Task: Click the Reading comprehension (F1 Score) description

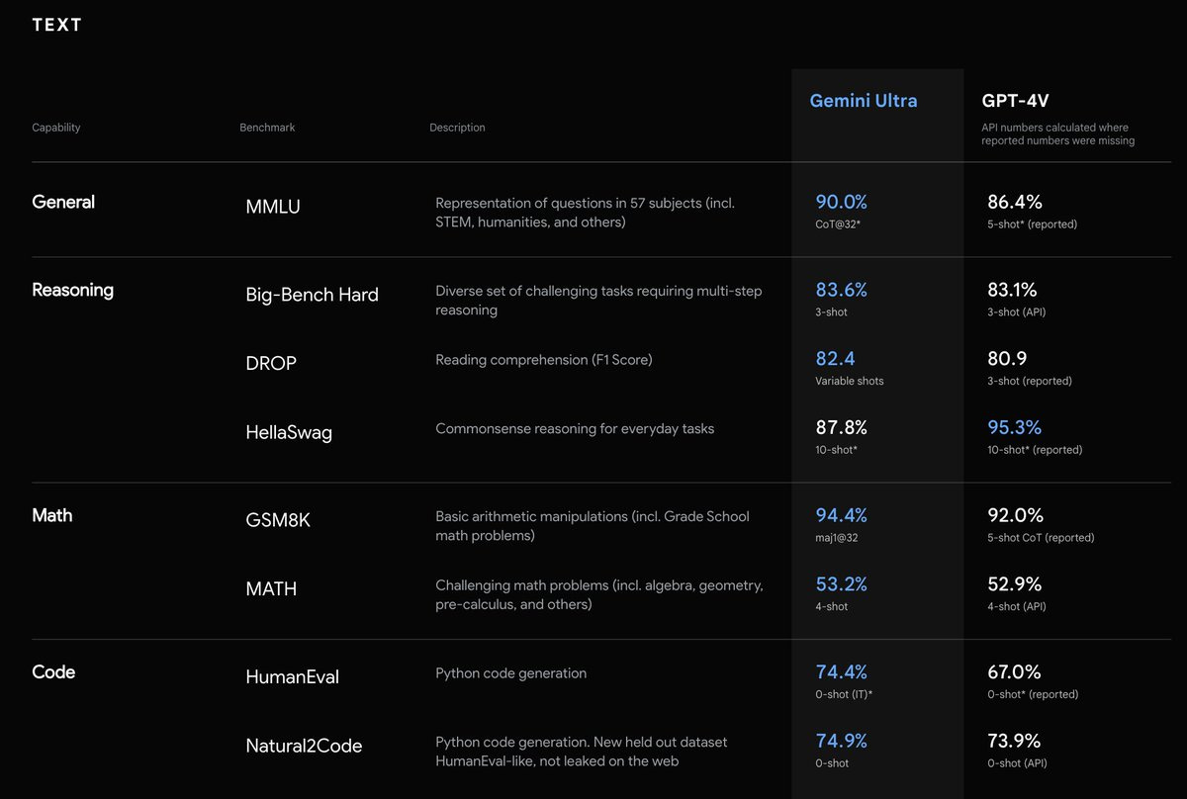Action: [x=544, y=360]
